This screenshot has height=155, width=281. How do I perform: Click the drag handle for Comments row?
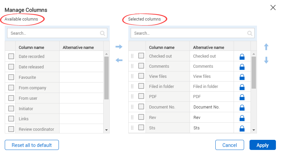pos(132,66)
